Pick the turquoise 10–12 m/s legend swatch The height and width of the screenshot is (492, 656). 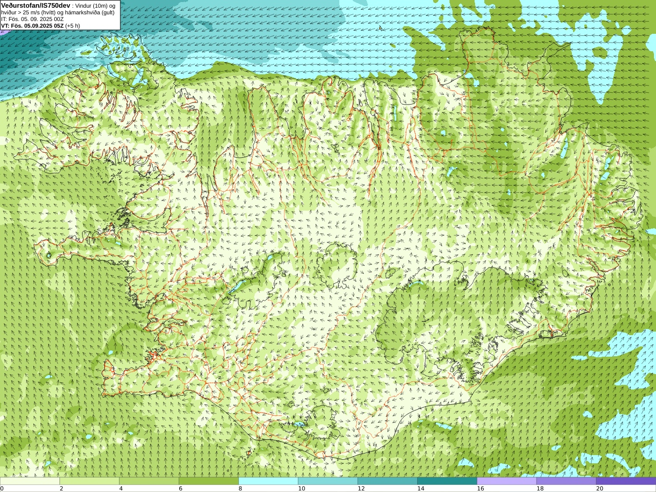[x=327, y=481]
